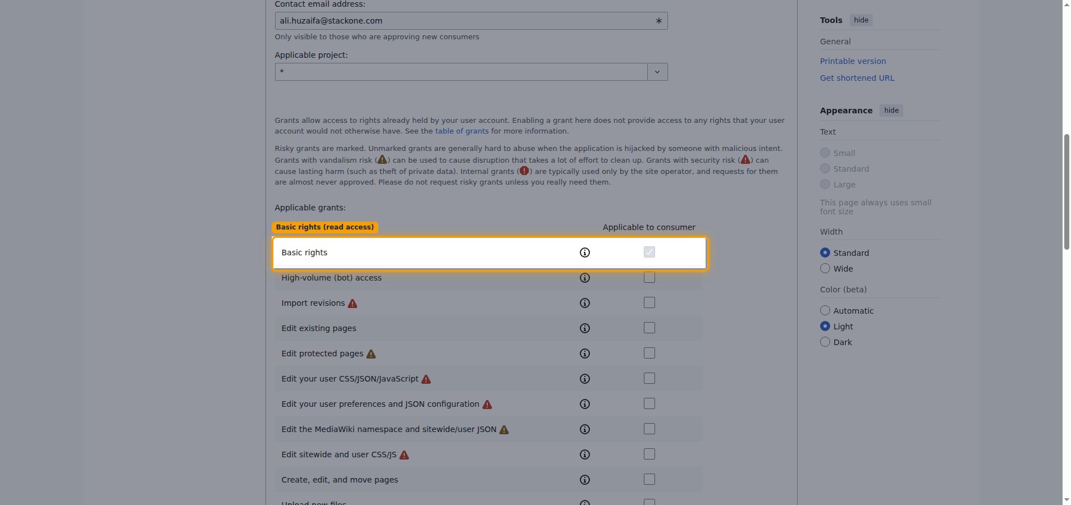View info for Edit your user CSS/JSON/JavaScript

(585, 379)
